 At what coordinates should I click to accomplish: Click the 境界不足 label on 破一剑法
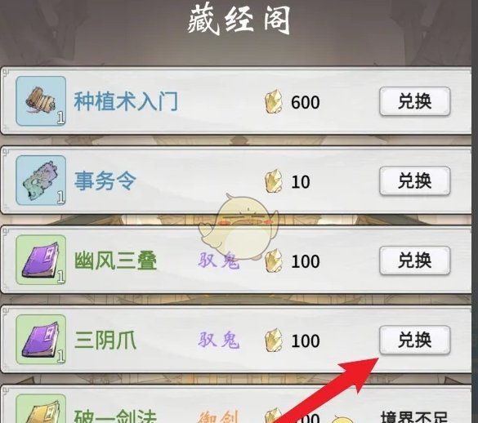point(414,417)
